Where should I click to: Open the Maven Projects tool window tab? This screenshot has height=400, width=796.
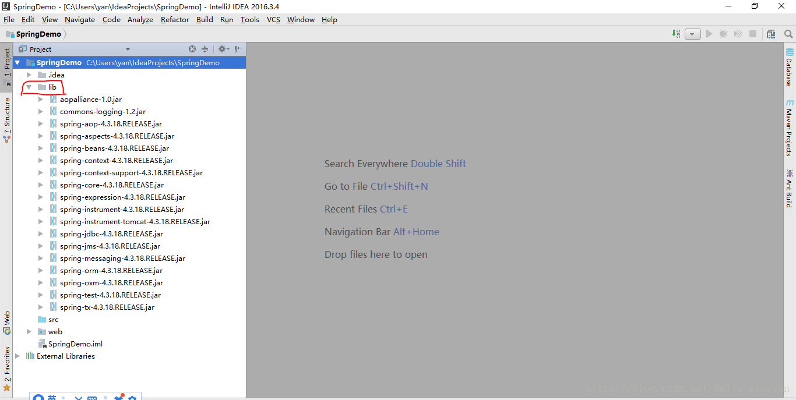790,127
